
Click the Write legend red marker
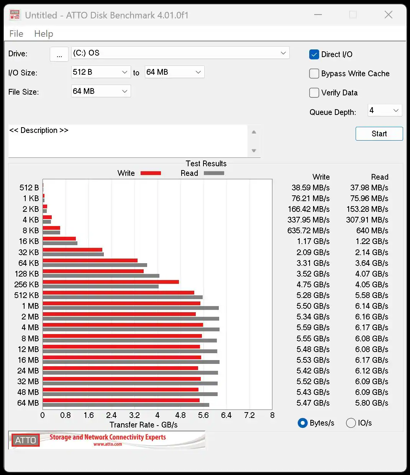[151, 173]
